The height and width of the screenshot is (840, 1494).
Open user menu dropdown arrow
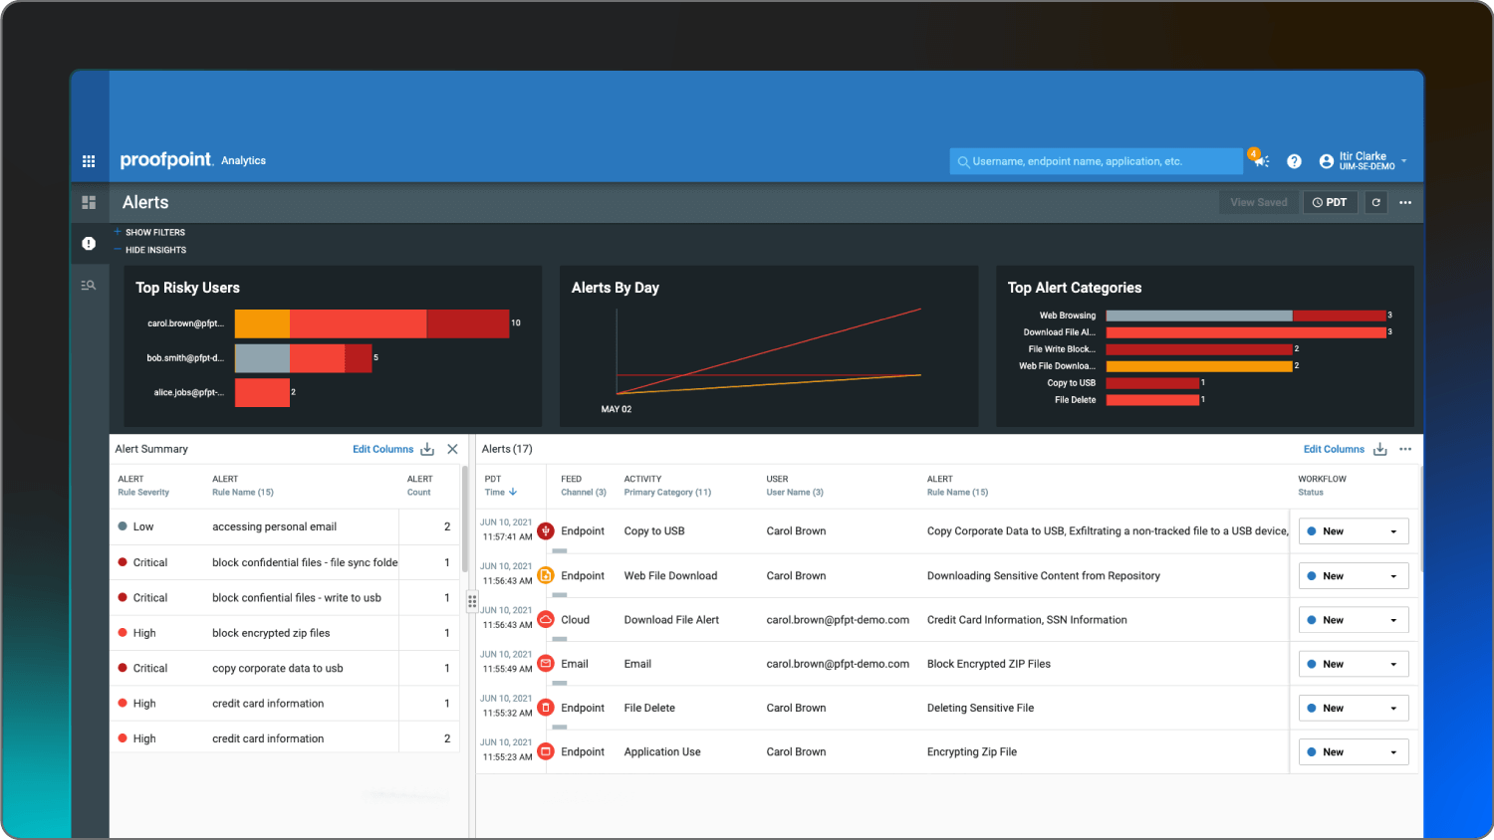click(x=1403, y=161)
